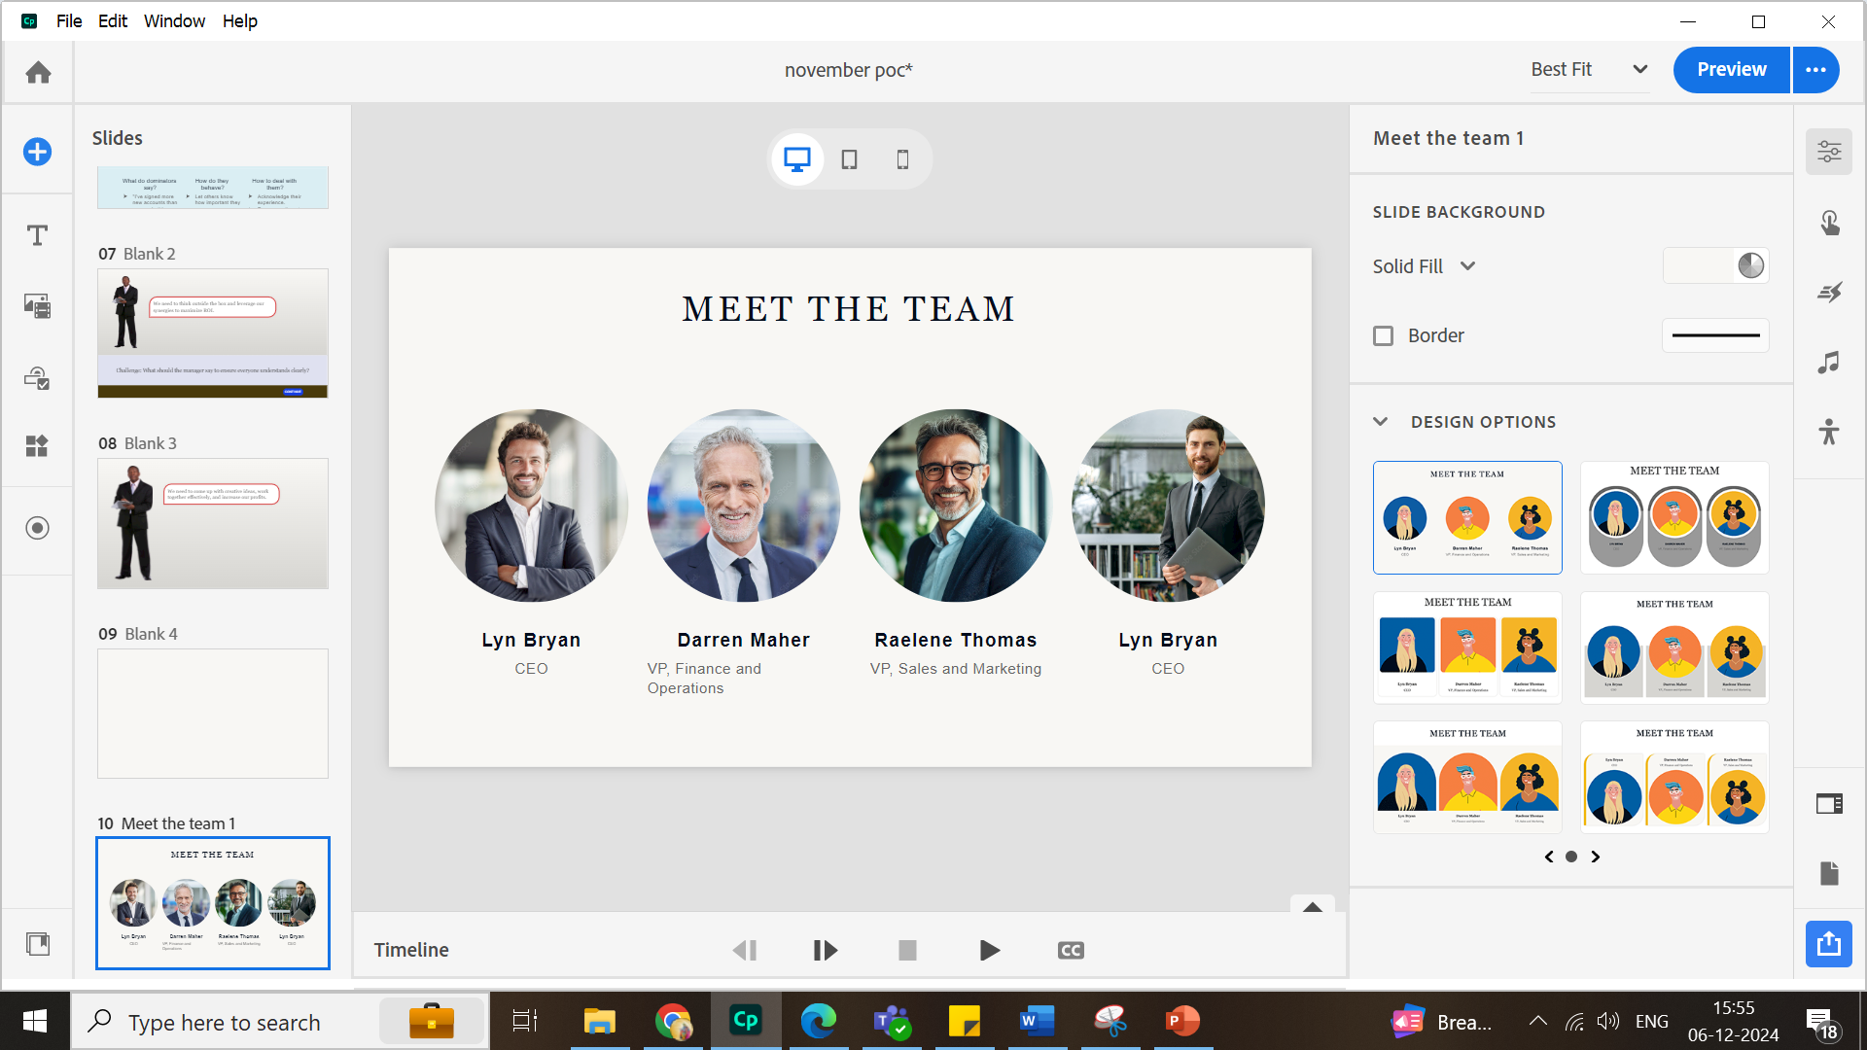Open the Solid Fill dropdown
Viewport: 1867px width, 1050px height.
pyautogui.click(x=1424, y=266)
